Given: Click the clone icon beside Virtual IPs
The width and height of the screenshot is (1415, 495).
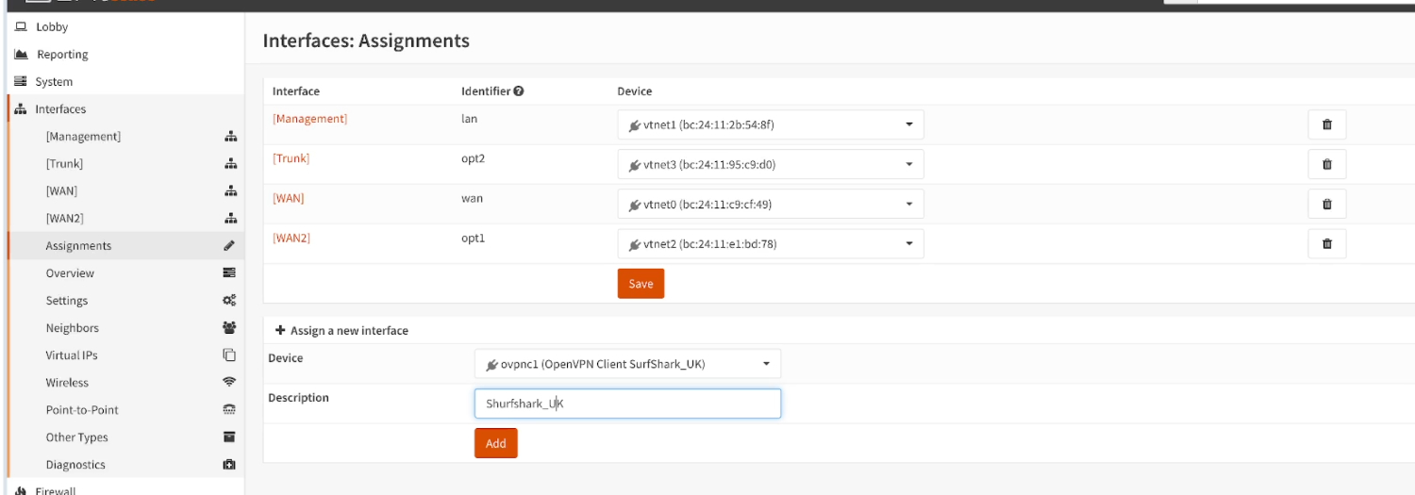Looking at the screenshot, I should pos(229,355).
